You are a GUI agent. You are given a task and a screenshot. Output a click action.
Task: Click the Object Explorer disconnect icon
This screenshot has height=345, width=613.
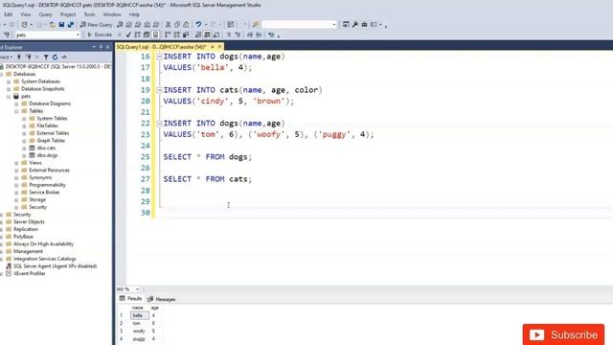29,57
